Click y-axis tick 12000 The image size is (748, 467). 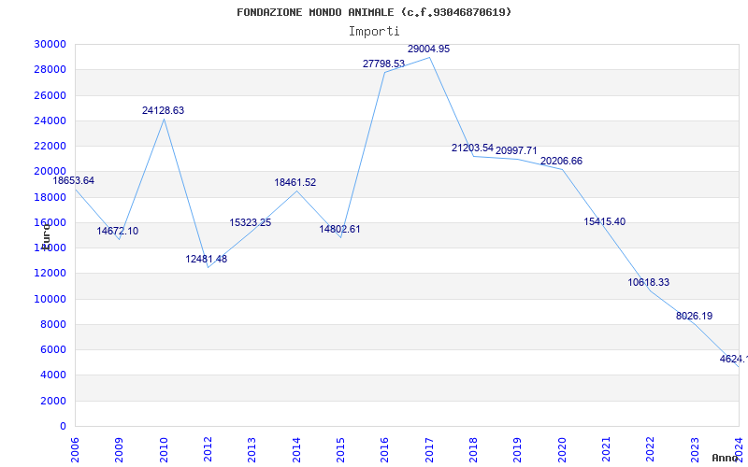coord(50,274)
